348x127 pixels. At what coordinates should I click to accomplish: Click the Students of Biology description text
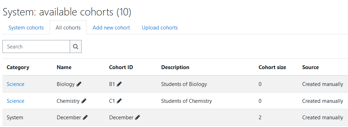(184, 84)
